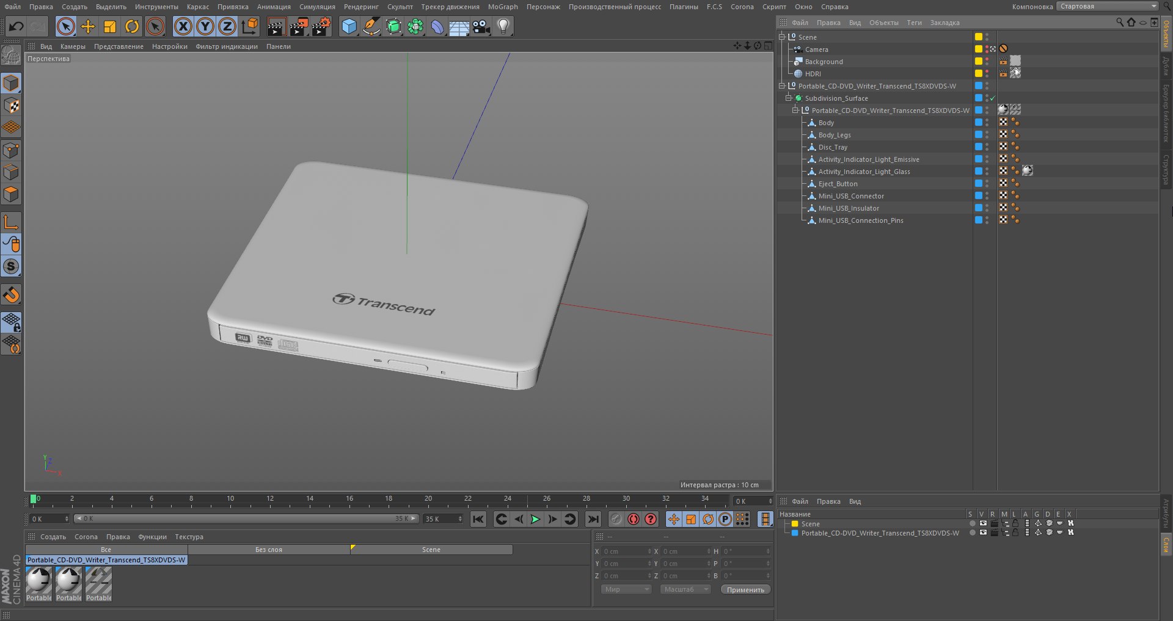Screen dimensions: 1173x621
Task: Add a Cube primitive object
Action: coord(349,26)
